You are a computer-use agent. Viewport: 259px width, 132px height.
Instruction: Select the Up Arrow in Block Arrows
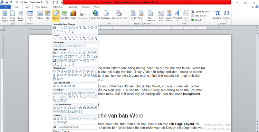tap(61, 71)
